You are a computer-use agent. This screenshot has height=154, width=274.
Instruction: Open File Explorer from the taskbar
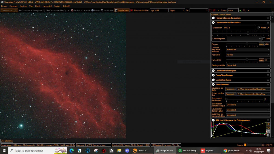pos(119,150)
